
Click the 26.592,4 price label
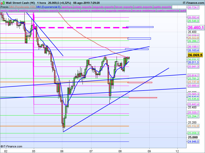click(x=193, y=17)
